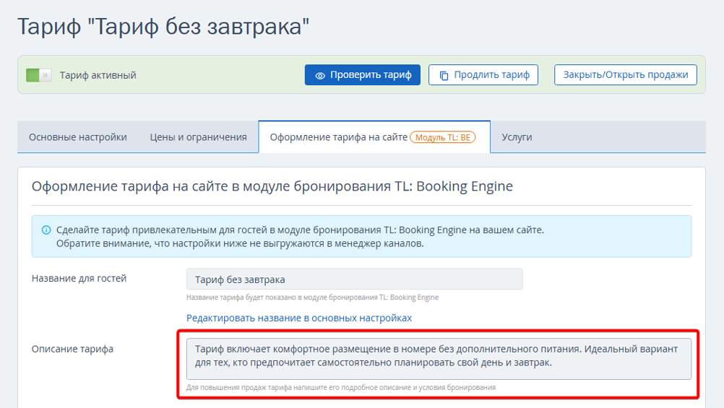Click 'Закрыть/Открыть продажи' button
724x408 pixels.
tap(625, 75)
